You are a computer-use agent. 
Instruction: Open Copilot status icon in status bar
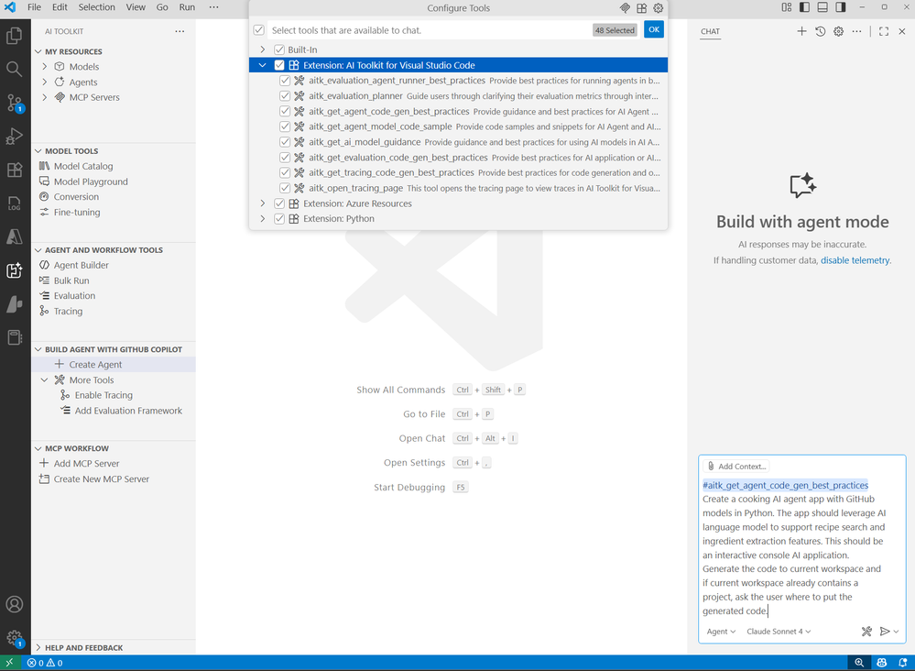tap(881, 663)
